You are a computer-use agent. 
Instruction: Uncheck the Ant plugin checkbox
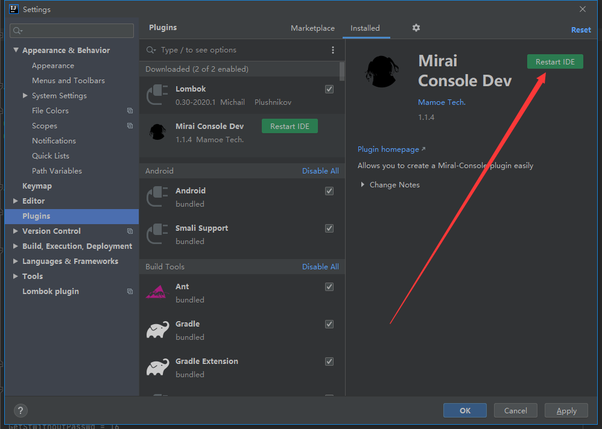point(329,287)
